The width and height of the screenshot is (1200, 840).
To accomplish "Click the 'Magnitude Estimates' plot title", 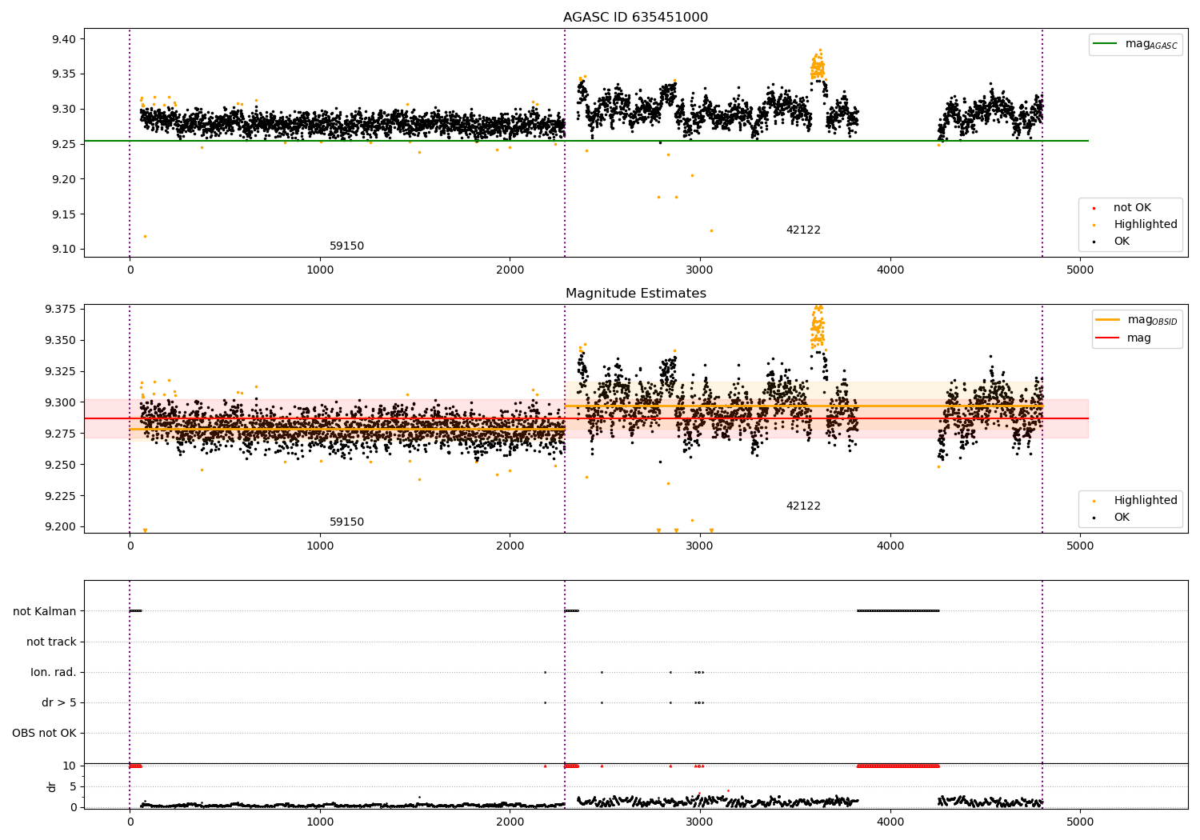I will tap(635, 294).
